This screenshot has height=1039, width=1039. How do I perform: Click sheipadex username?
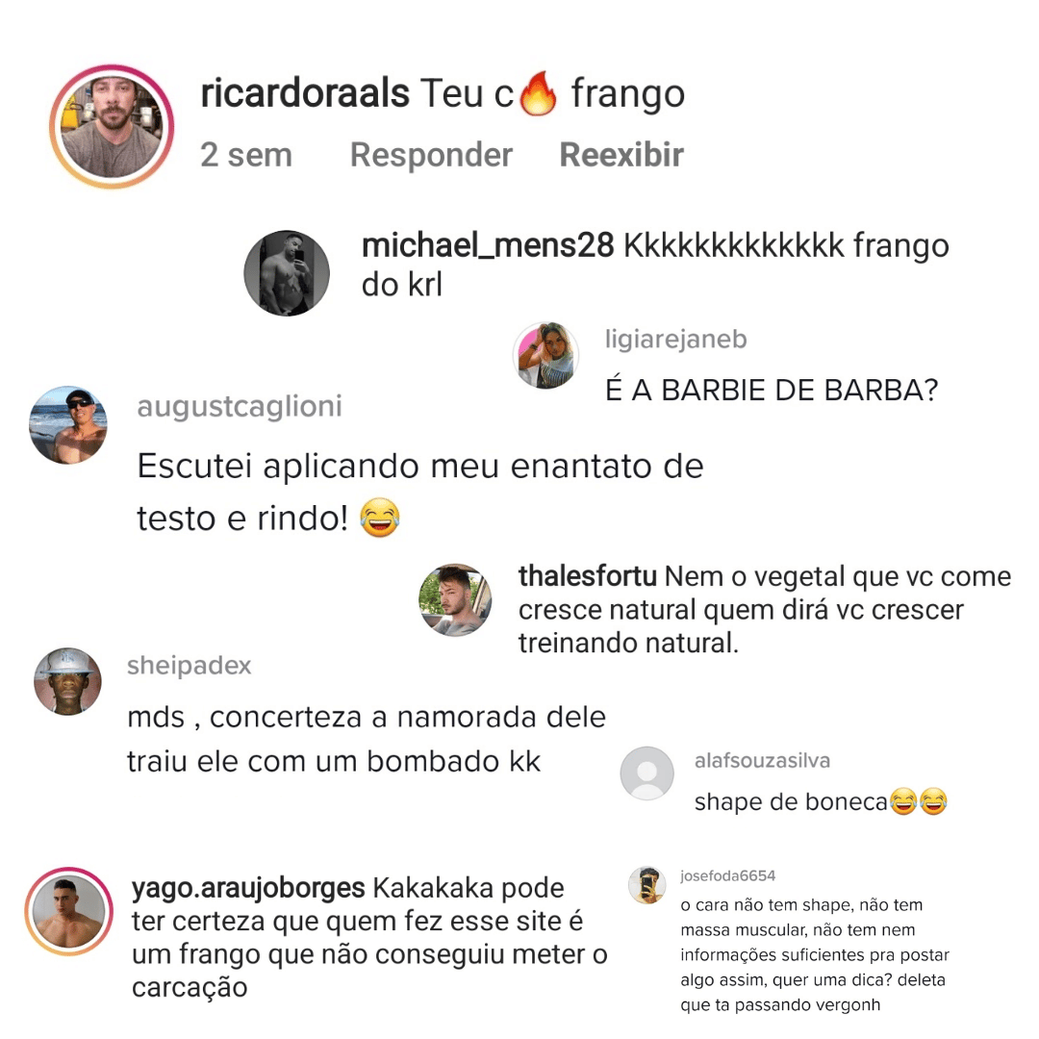pyautogui.click(x=189, y=666)
